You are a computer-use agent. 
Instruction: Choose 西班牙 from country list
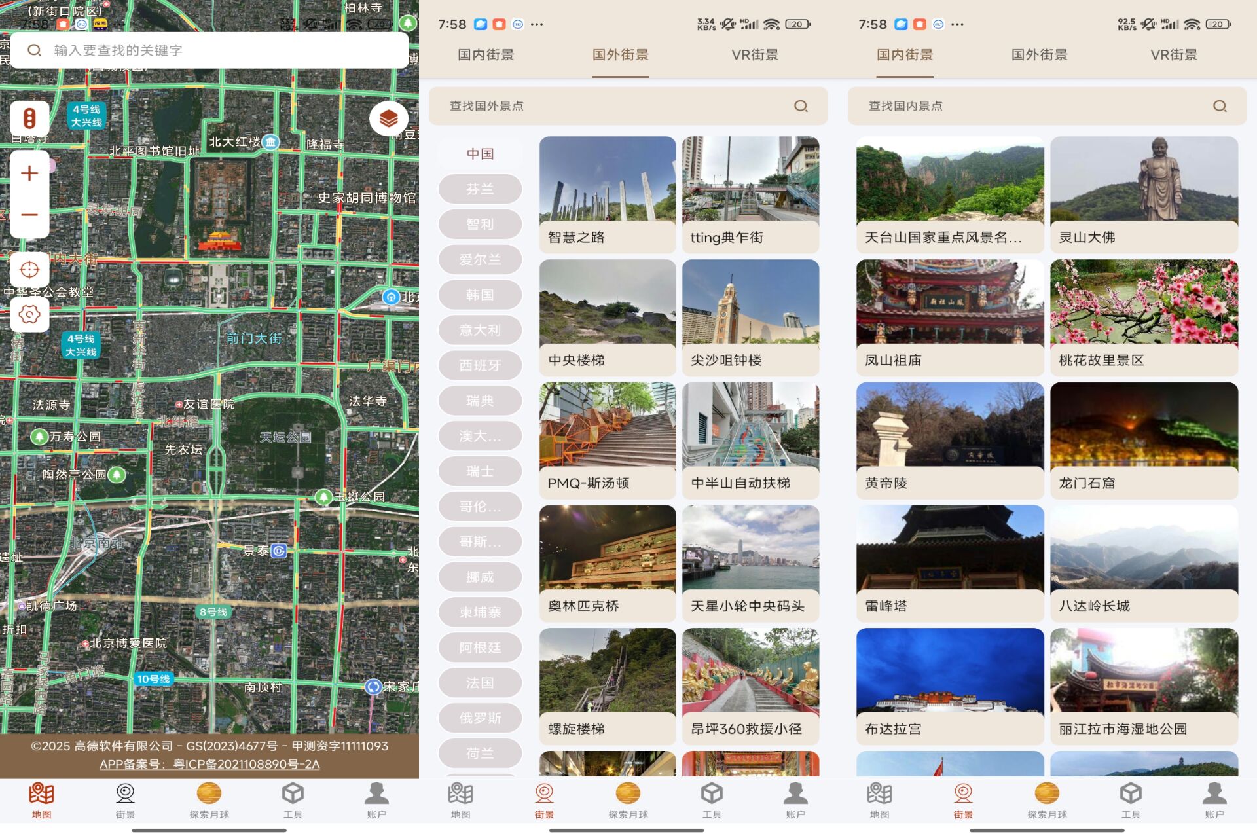click(x=480, y=365)
